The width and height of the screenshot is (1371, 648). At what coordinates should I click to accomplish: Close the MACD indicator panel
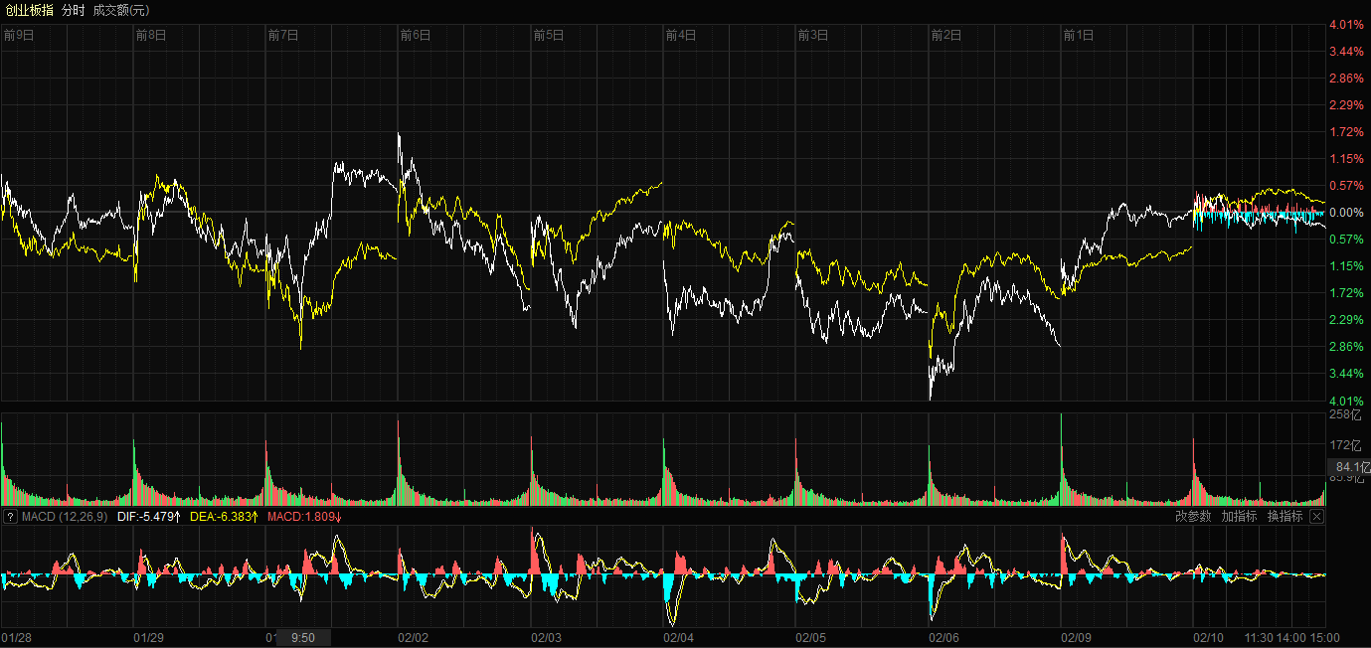[1316, 517]
